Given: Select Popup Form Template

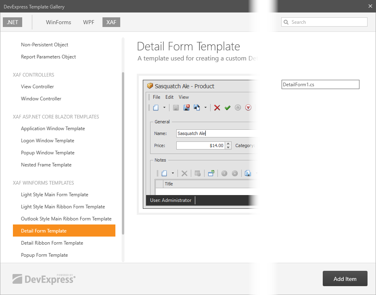Looking at the screenshot, I should point(44,255).
